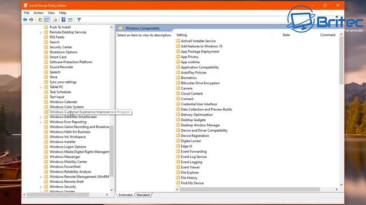Image resolution: width=366 pixels, height=205 pixels.
Task: Click settings list vertical scrollbar thumb
Action: (341, 60)
